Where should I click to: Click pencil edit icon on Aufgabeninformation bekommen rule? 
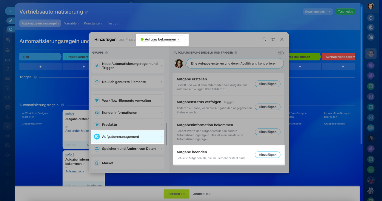click(x=84, y=164)
